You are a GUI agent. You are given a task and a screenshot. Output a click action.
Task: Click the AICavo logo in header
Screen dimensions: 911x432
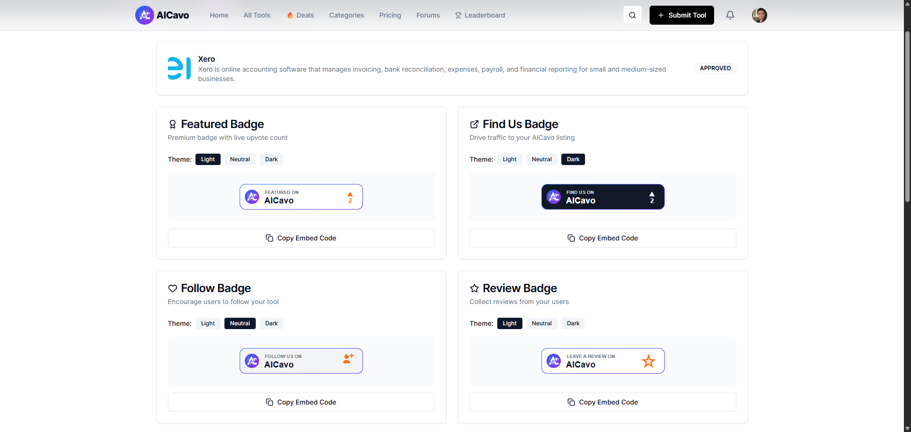coord(162,15)
